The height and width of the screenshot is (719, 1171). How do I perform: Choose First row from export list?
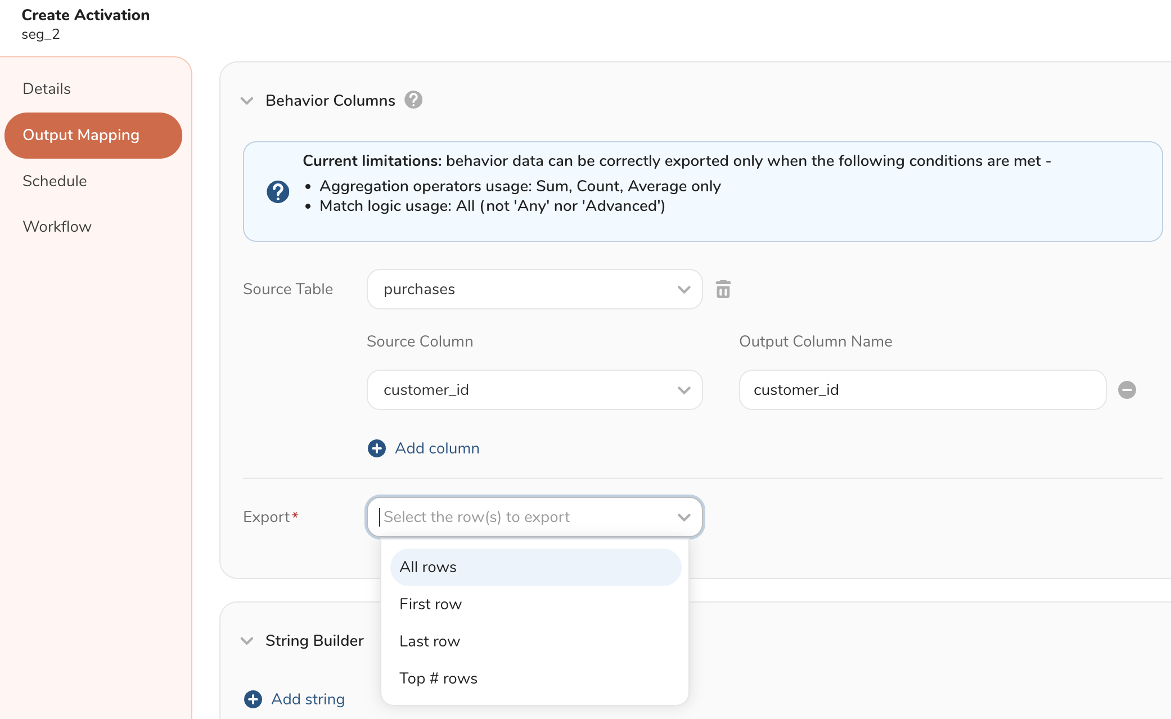[x=431, y=604]
